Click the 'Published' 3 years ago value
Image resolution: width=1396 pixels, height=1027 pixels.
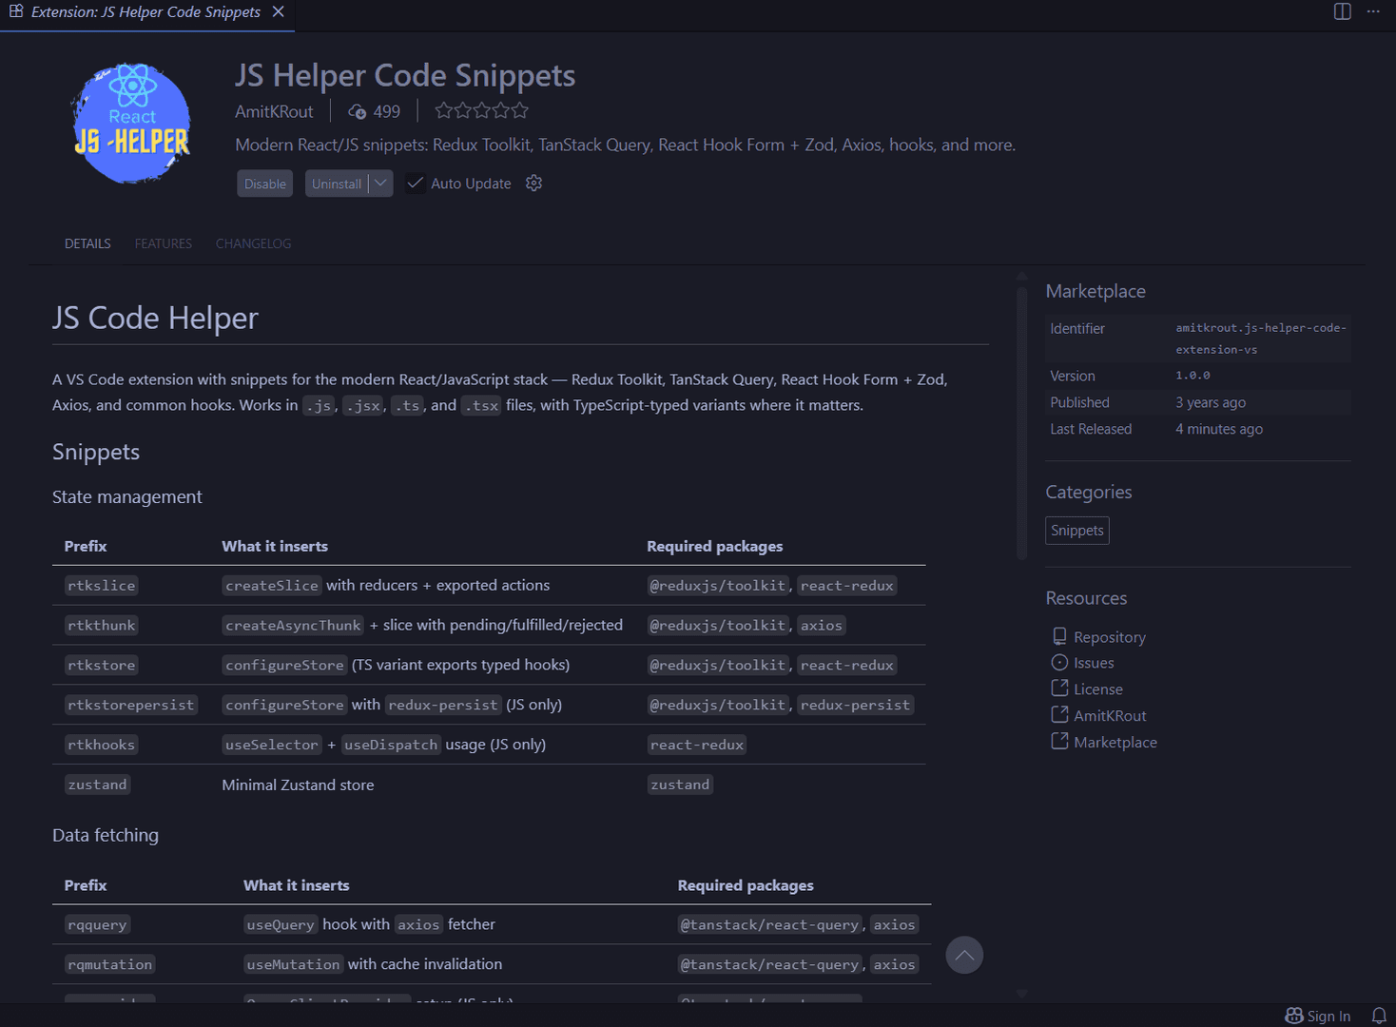click(x=1211, y=402)
